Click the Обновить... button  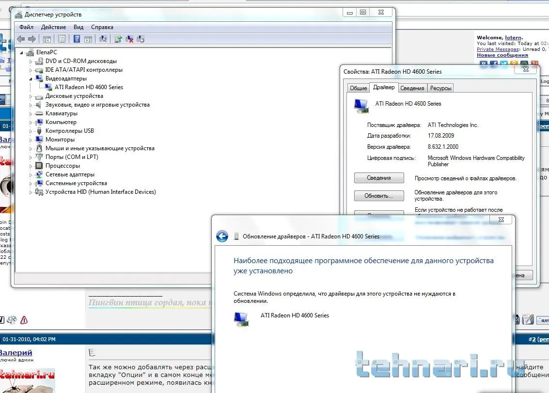point(379,195)
